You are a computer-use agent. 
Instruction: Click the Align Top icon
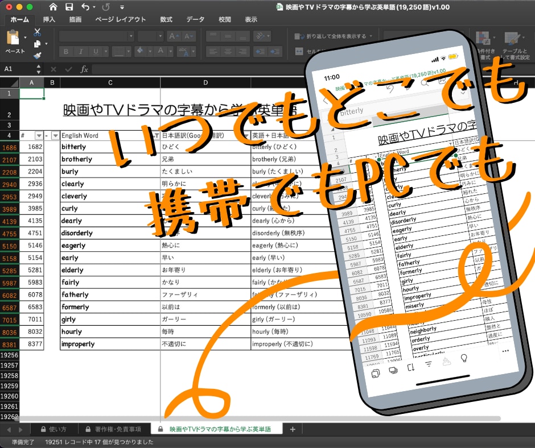coord(213,36)
